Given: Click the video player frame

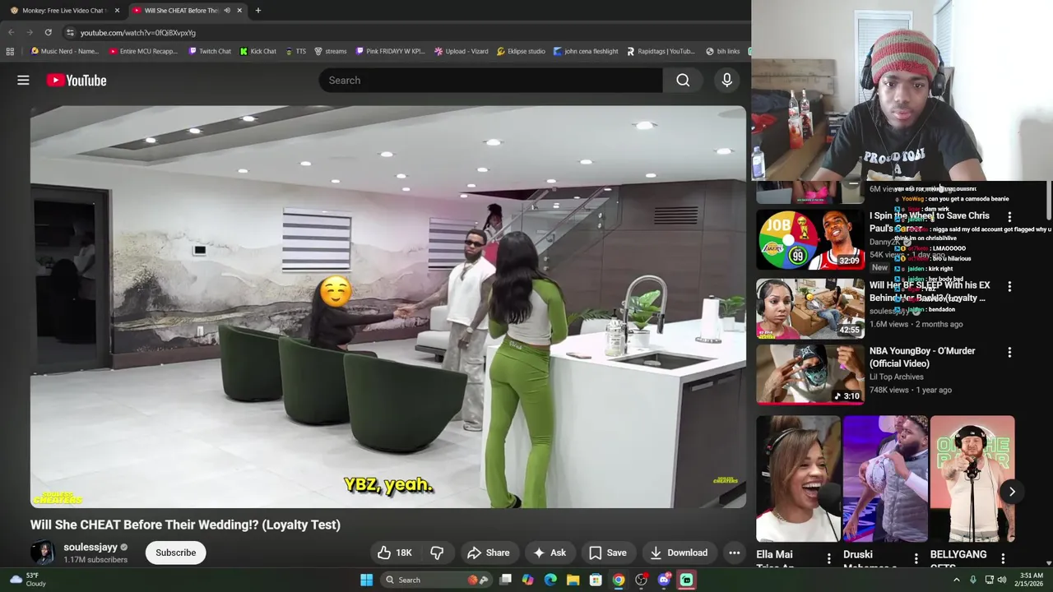Looking at the screenshot, I should [x=388, y=307].
